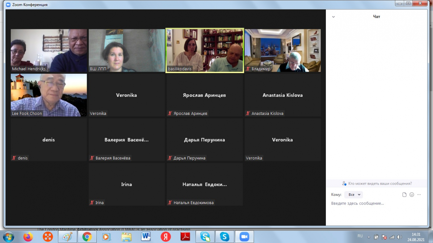The image size is (433, 243).
Task: Click the 'Наталья Евдоки...' name in tile
Action: 205,184
